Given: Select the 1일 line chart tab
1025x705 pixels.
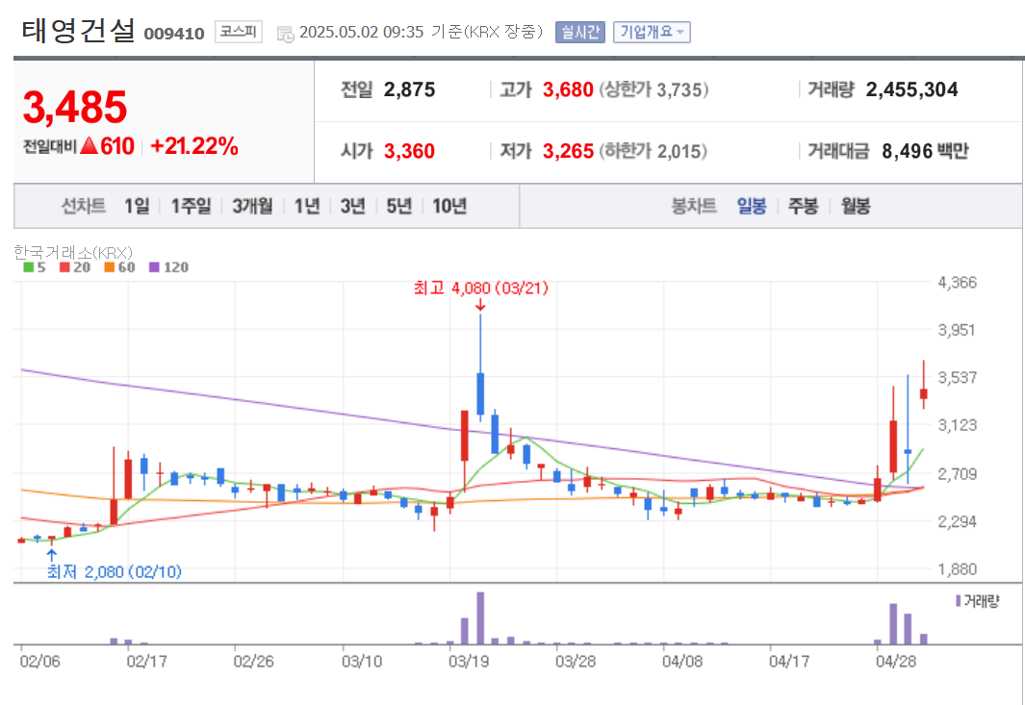Looking at the screenshot, I should point(137,207).
